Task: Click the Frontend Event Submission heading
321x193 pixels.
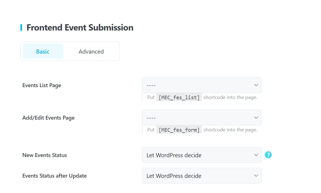Action: pyautogui.click(x=80, y=27)
